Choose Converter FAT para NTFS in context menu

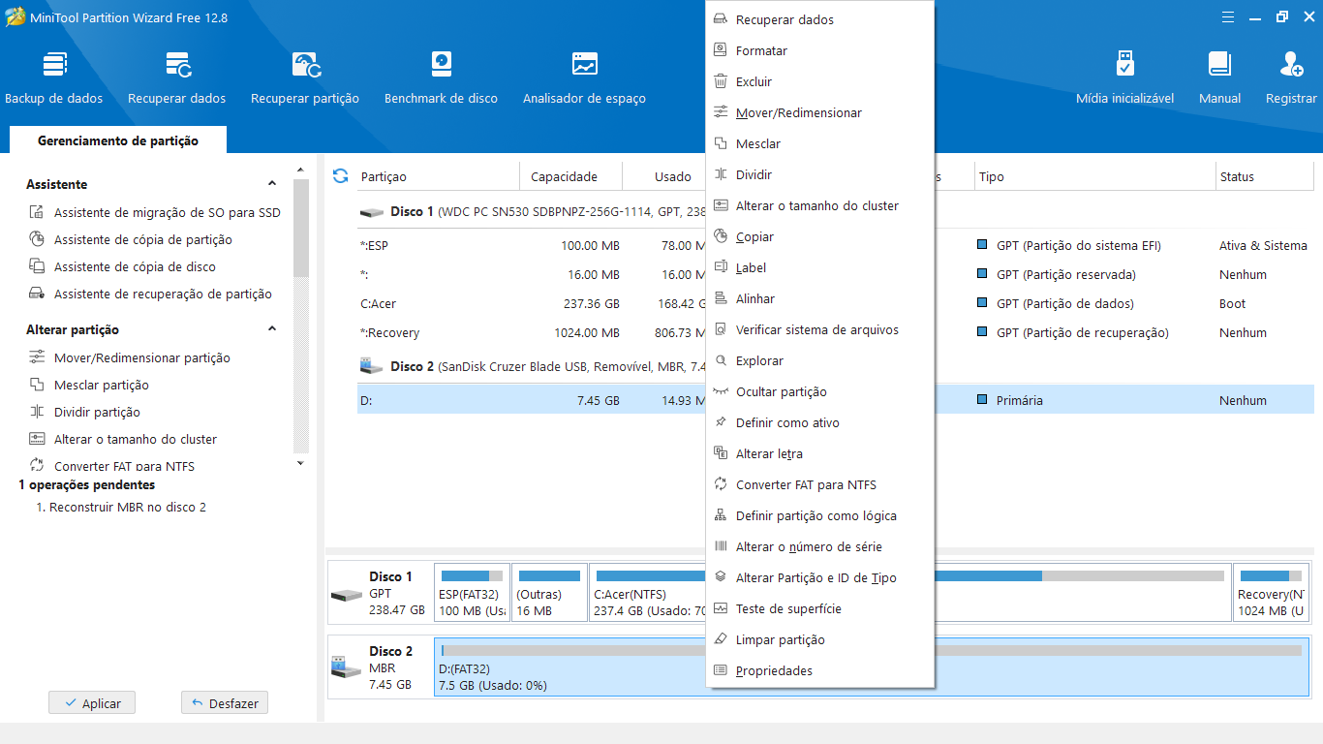(x=805, y=485)
